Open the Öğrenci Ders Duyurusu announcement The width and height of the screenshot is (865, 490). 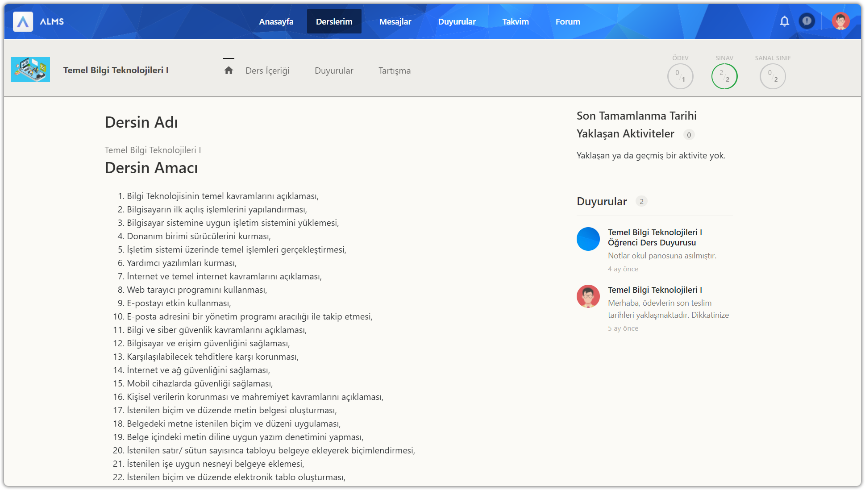pyautogui.click(x=654, y=237)
